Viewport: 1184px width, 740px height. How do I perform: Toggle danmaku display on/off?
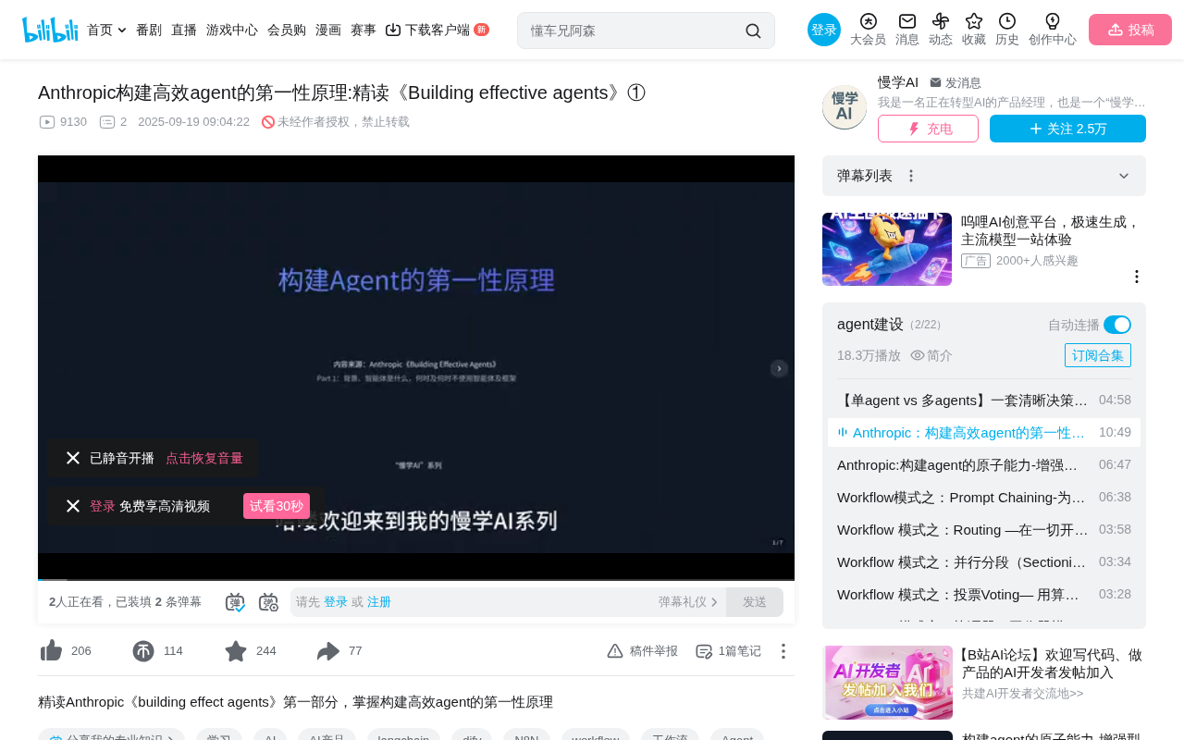click(x=235, y=602)
